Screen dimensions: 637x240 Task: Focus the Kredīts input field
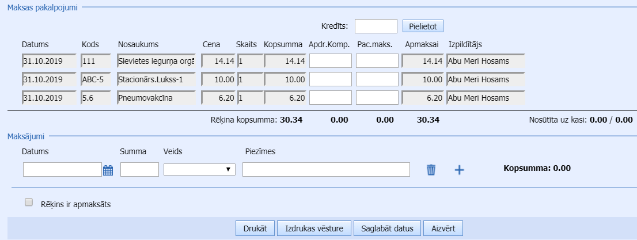click(x=376, y=26)
